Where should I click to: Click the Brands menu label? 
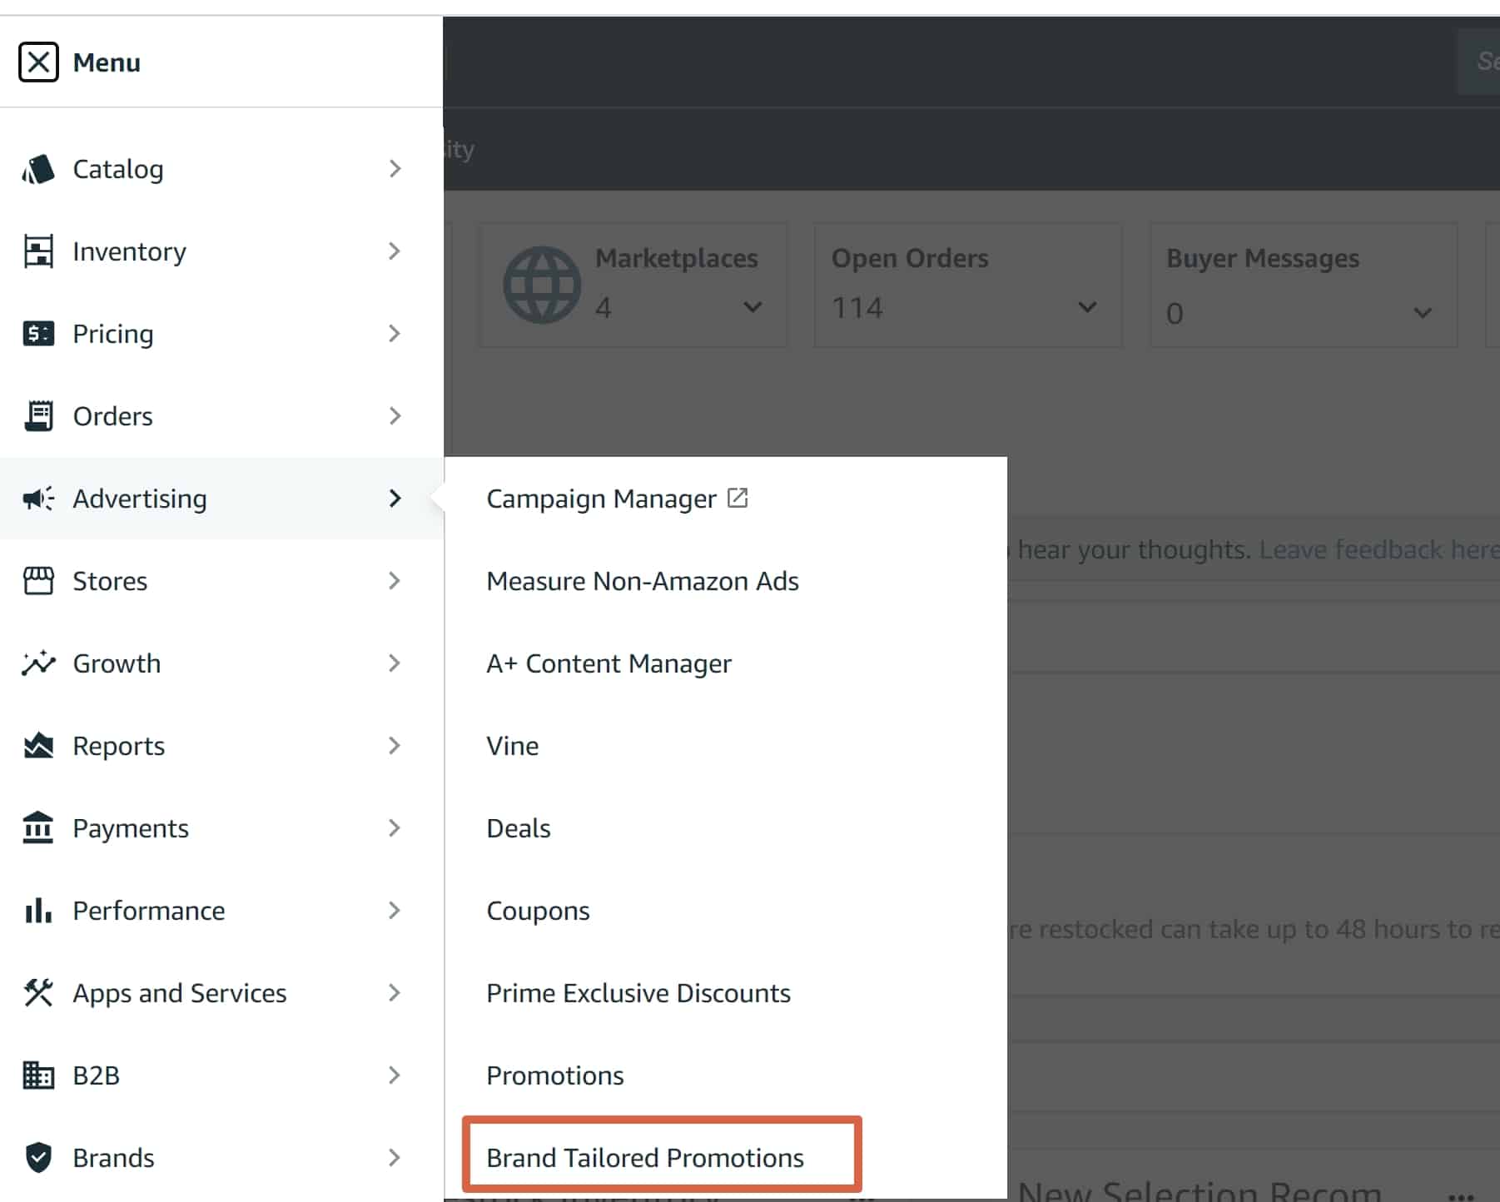pos(113,1158)
